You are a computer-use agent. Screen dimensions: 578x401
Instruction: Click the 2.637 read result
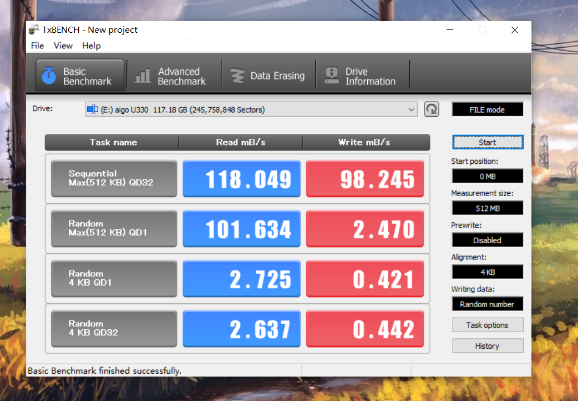(241, 329)
